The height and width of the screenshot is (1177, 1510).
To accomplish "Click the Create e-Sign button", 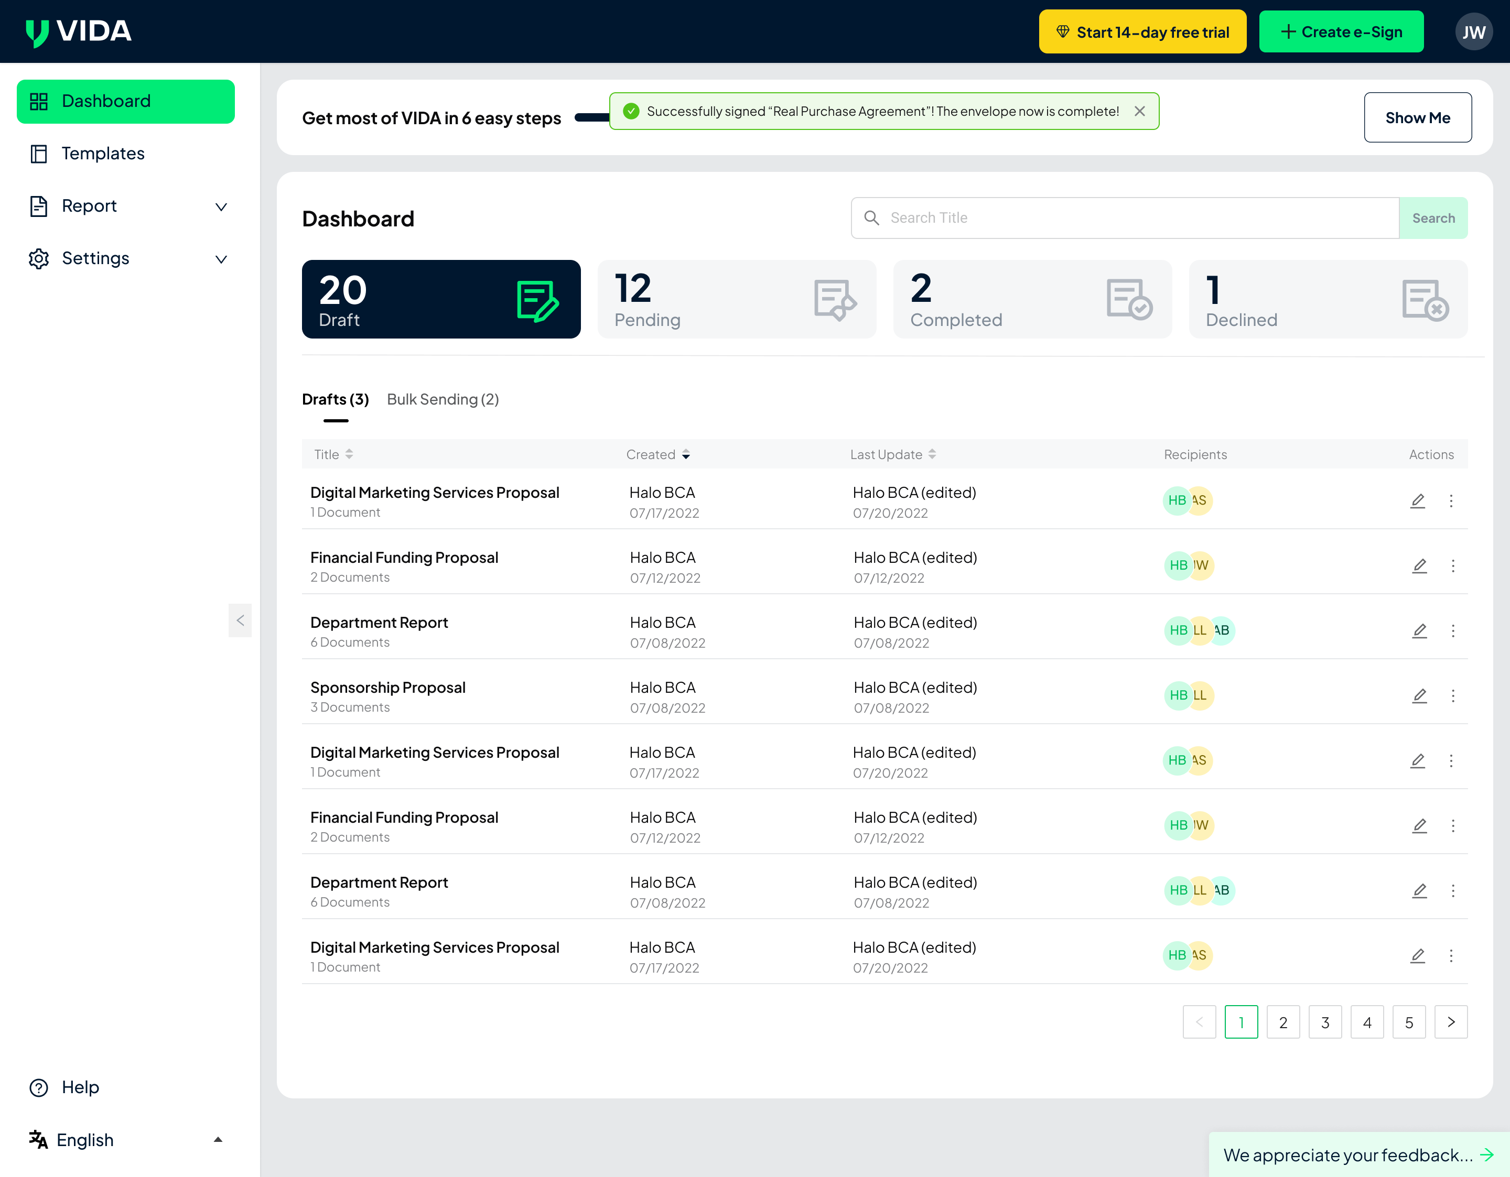I will click(1341, 32).
